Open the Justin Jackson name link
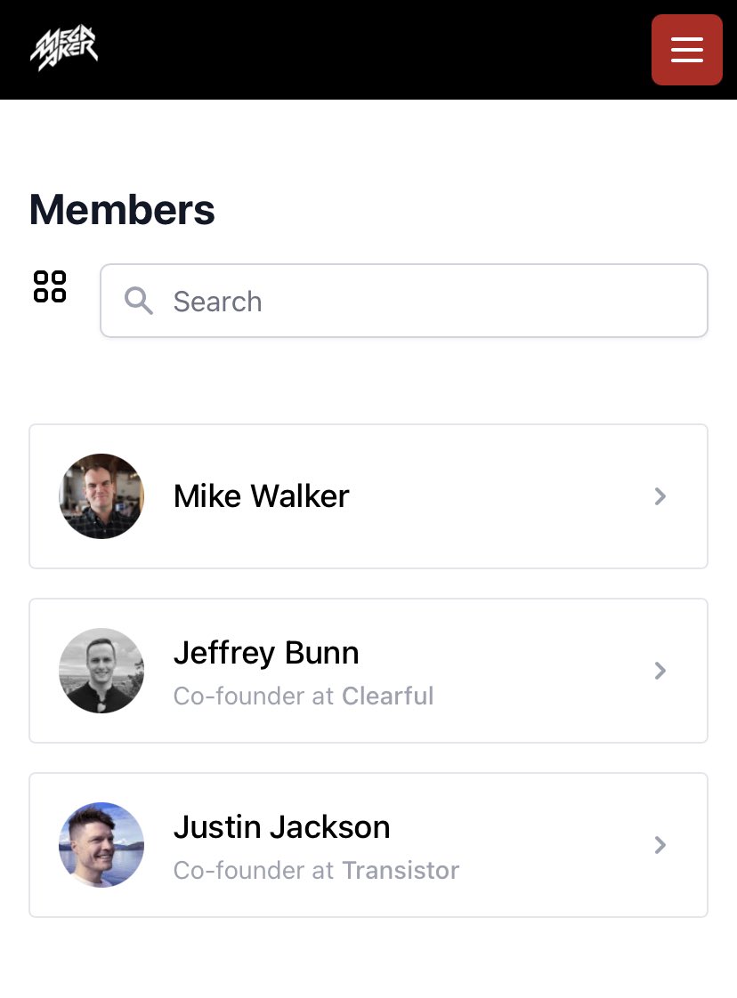 click(281, 827)
